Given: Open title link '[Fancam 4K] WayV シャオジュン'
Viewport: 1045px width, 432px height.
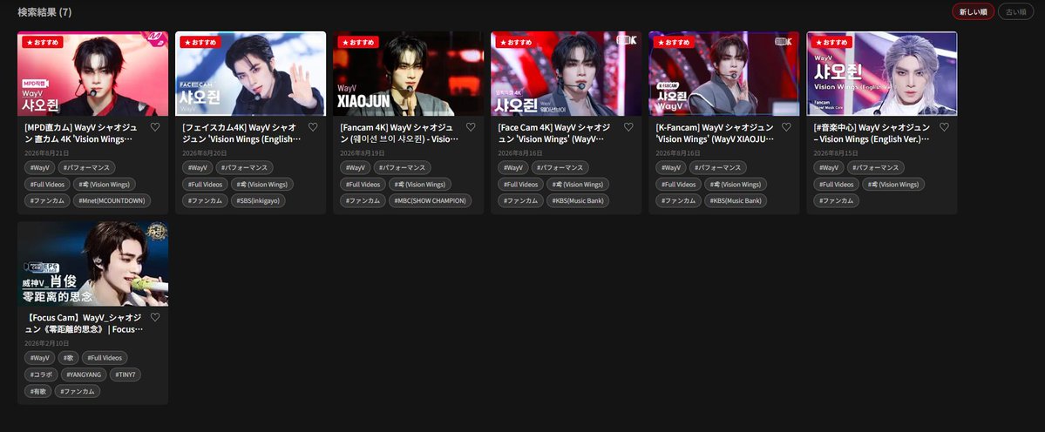Looking at the screenshot, I should click(399, 133).
